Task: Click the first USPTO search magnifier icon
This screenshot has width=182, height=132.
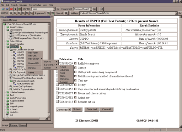Action: tap(11, 13)
